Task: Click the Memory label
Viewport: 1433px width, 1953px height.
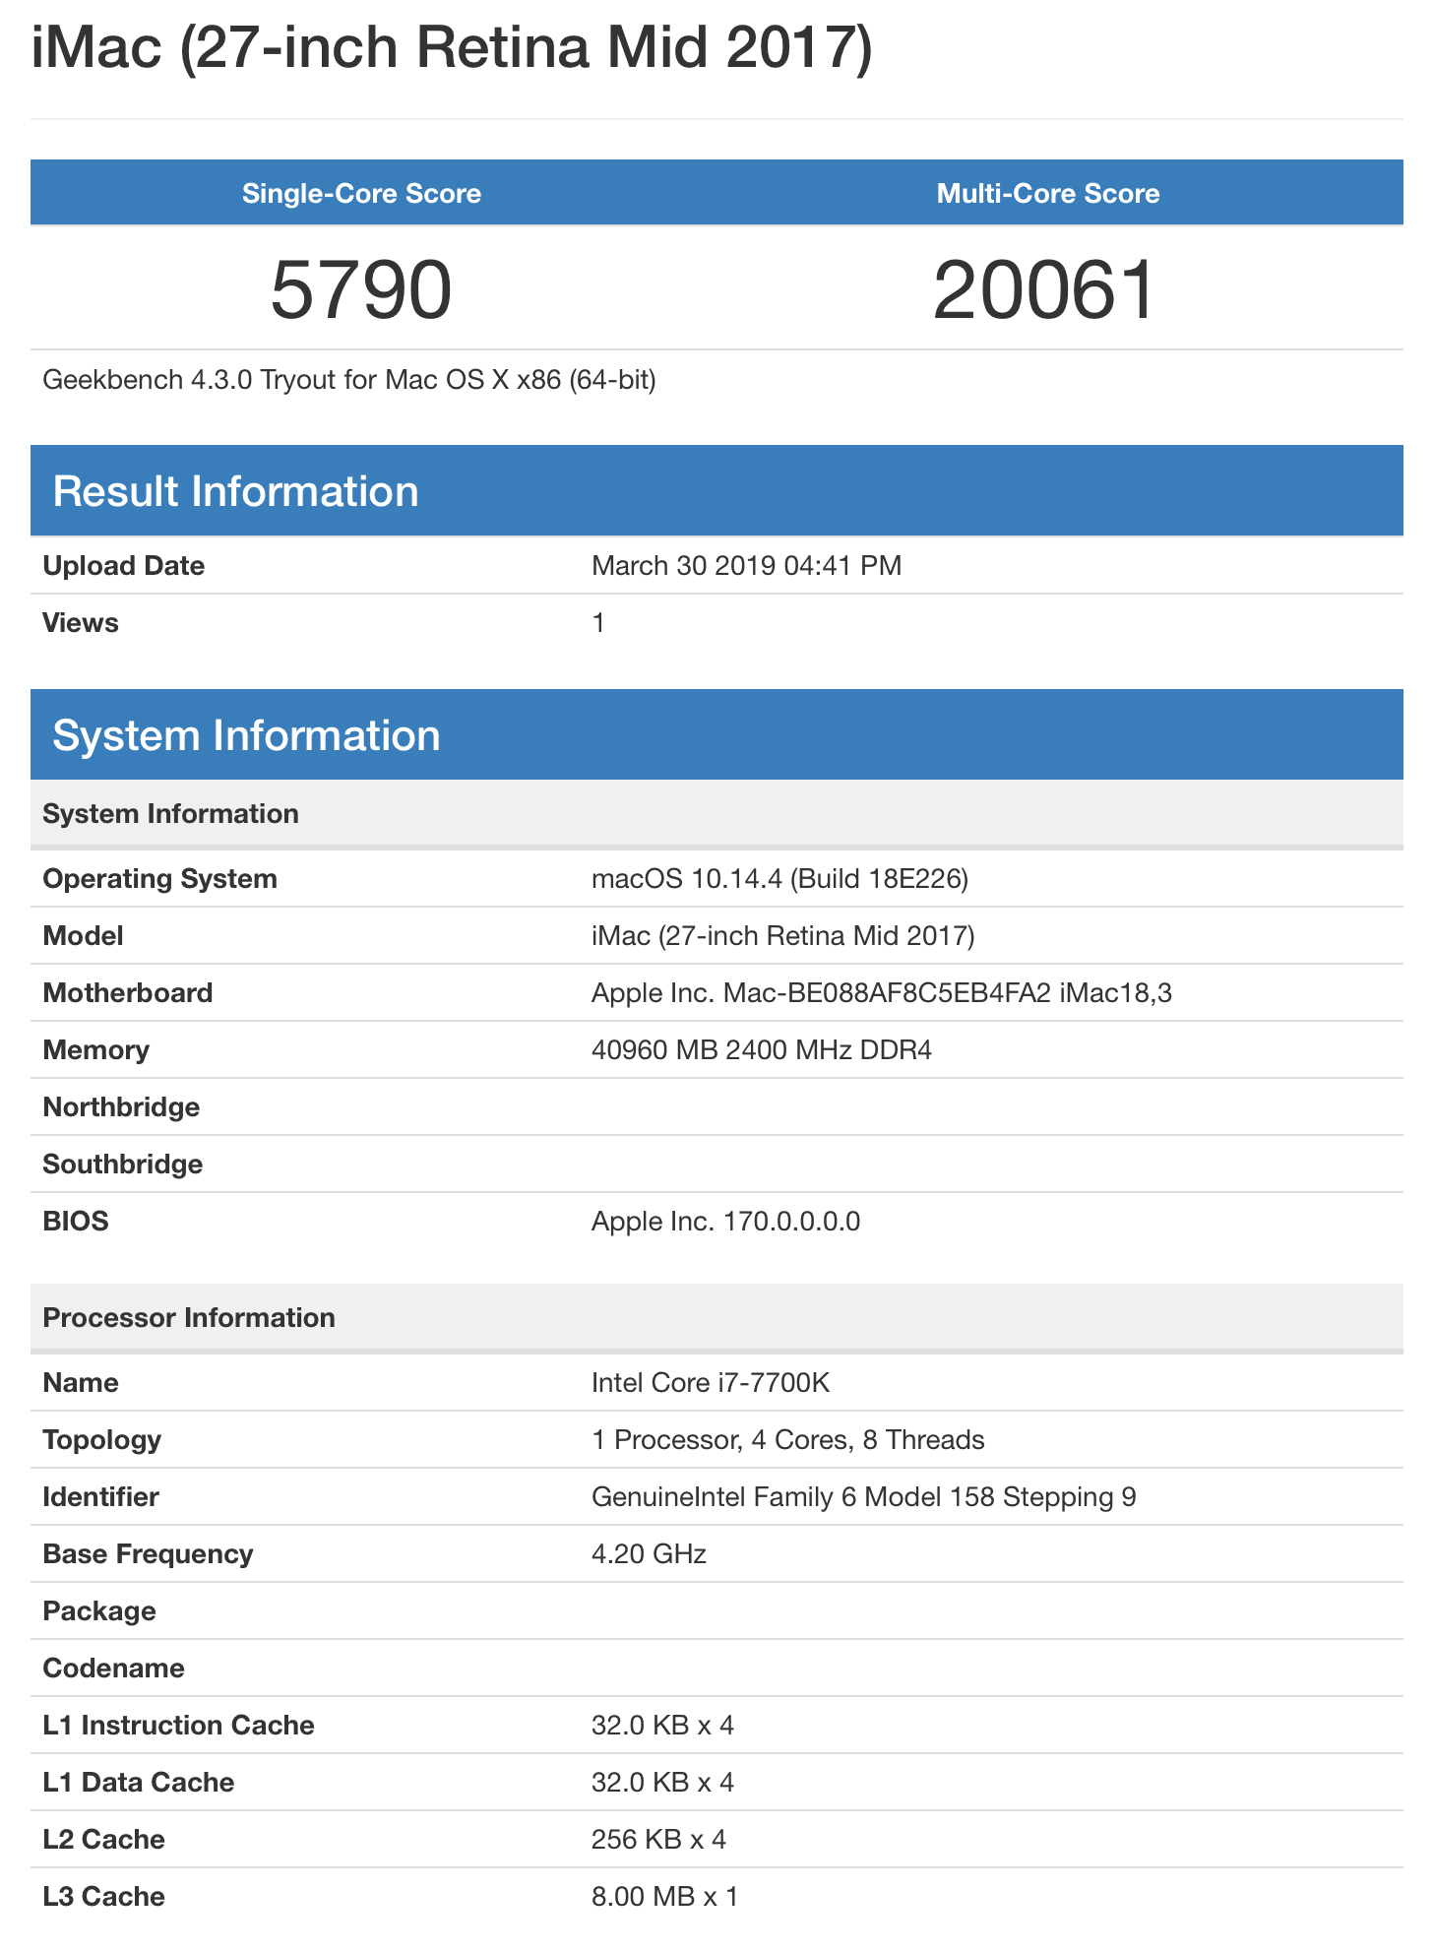Action: coord(96,1050)
